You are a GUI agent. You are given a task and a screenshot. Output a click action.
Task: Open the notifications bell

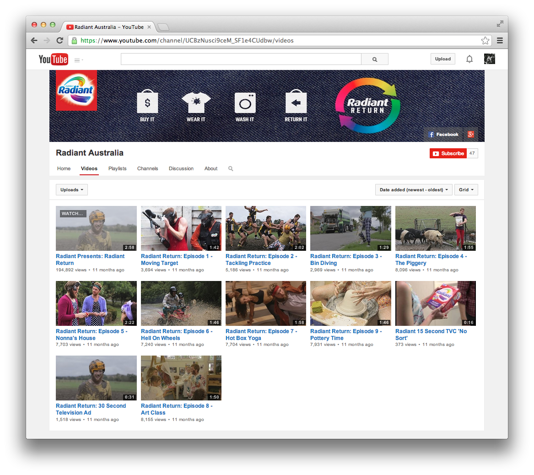(469, 59)
